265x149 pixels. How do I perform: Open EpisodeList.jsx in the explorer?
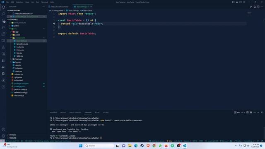coord(22,44)
